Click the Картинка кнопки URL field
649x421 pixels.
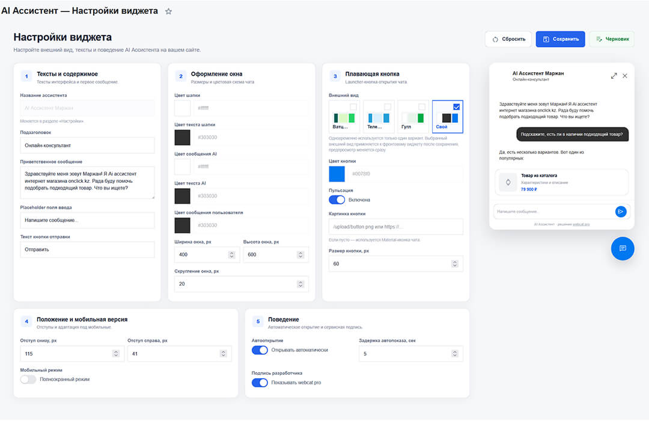395,227
